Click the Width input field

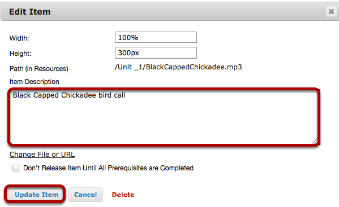point(156,37)
